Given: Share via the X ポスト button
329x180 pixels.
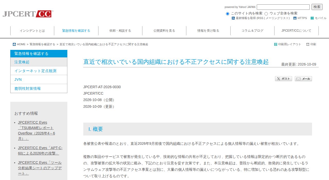Looking at the screenshot, I should click(284, 79).
